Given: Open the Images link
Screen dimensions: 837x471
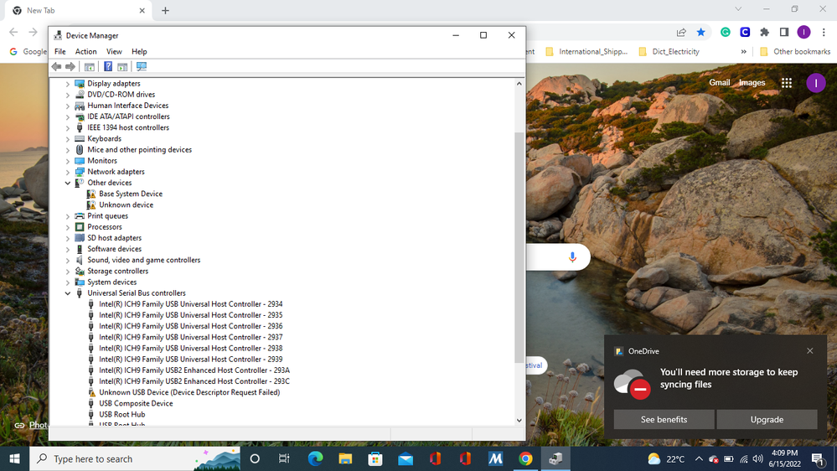Looking at the screenshot, I should tap(752, 83).
